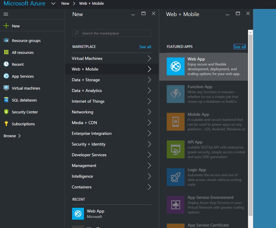Click Subscriptions label in sidebar
Image resolution: width=276 pixels, height=228 pixels.
[23, 124]
